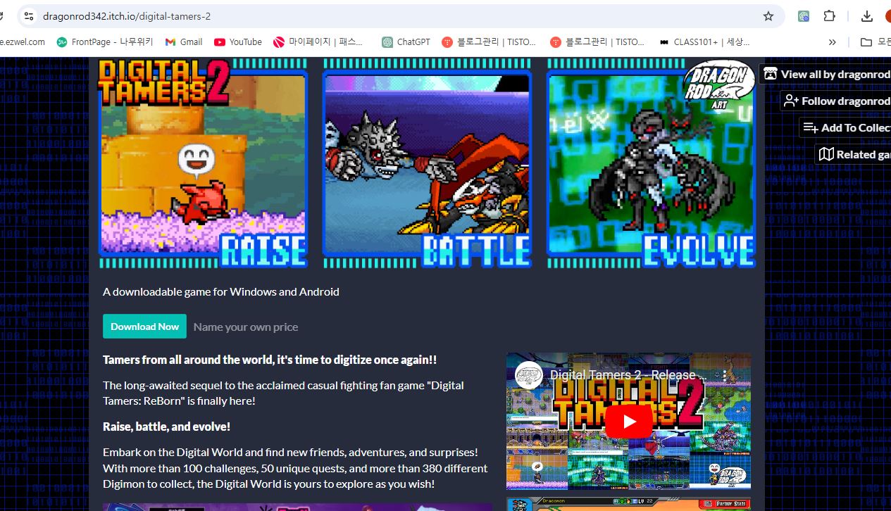This screenshot has width=891, height=511.
Task: Click the 'Name your own price' text
Action: pyautogui.click(x=246, y=327)
